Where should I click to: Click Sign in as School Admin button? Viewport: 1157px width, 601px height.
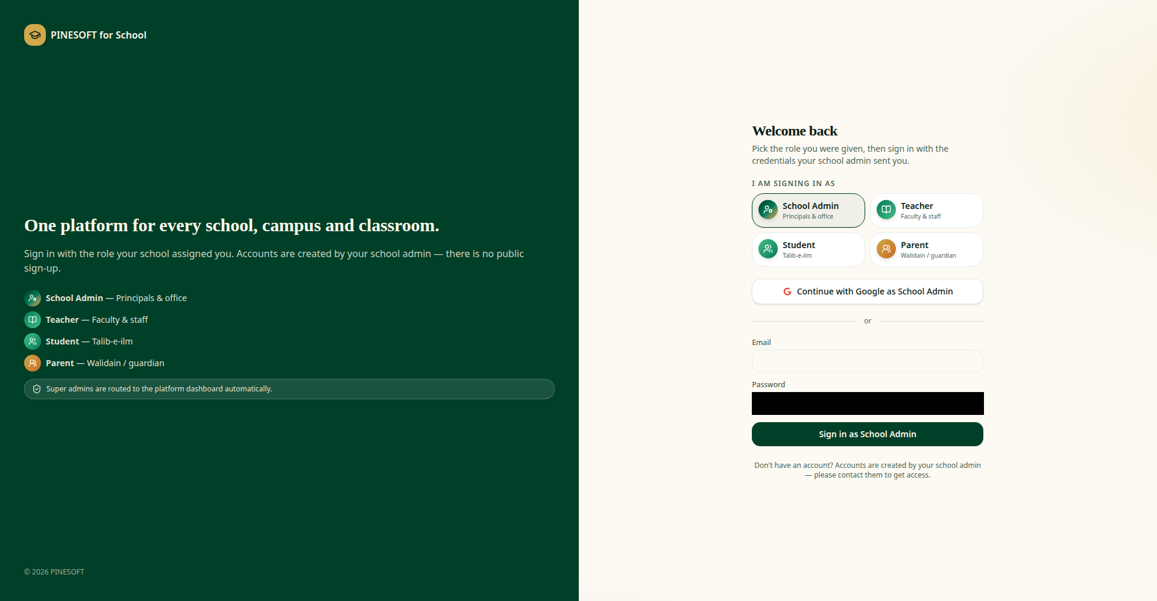tap(868, 434)
